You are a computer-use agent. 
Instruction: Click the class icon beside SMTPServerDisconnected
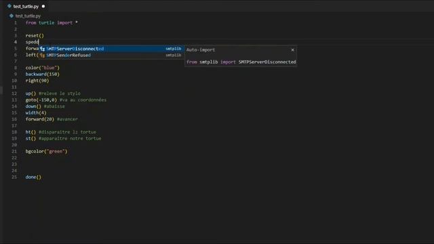(x=42, y=49)
